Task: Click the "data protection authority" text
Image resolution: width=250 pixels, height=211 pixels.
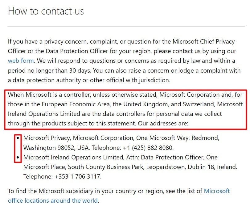Action: click(x=45, y=80)
